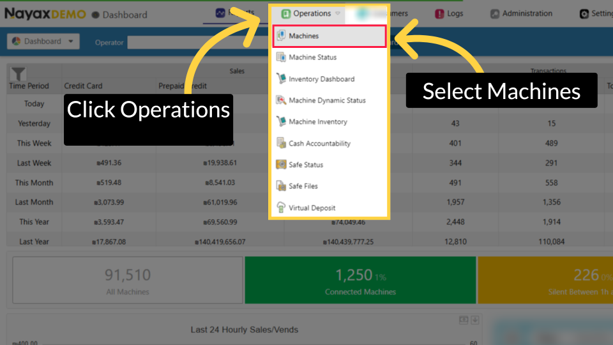Open the Administration tab

[x=522, y=13]
